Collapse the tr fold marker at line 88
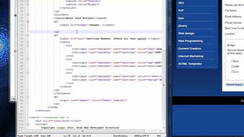 pyautogui.click(x=28, y=73)
